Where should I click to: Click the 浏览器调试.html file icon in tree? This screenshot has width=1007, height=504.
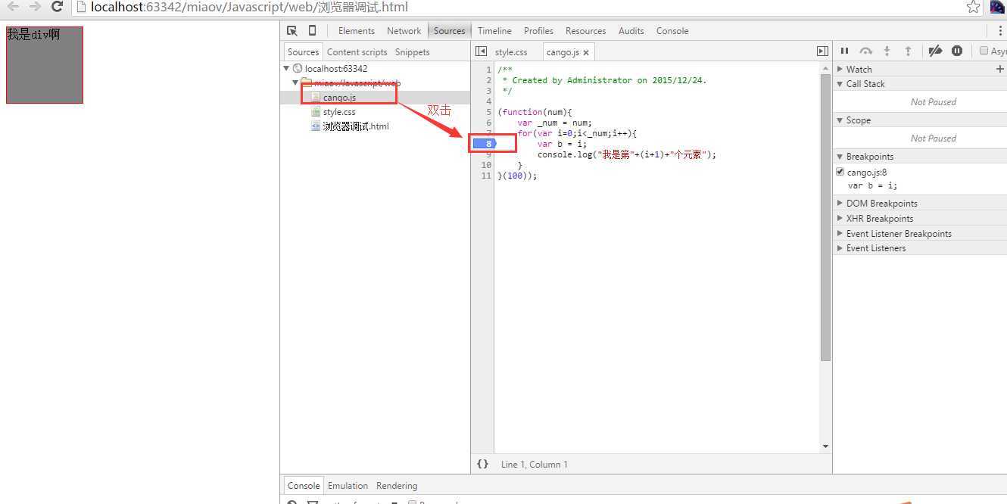[316, 126]
